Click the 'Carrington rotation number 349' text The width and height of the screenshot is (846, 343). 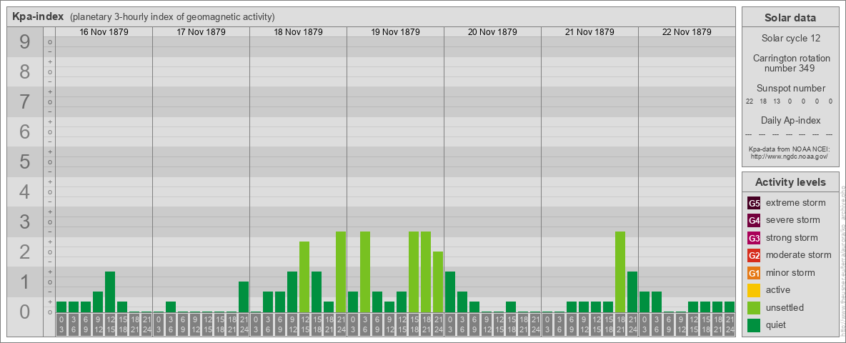[x=790, y=63]
